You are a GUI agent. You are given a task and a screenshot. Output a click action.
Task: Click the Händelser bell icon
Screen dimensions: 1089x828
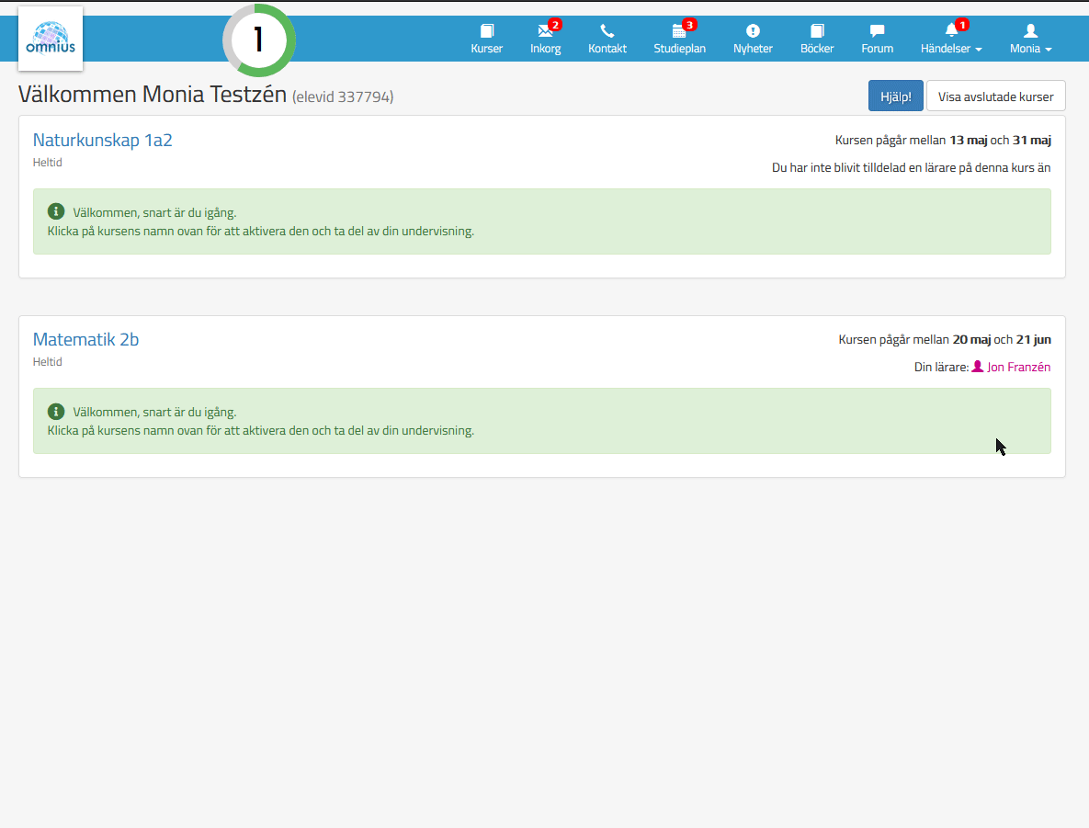coord(951,31)
